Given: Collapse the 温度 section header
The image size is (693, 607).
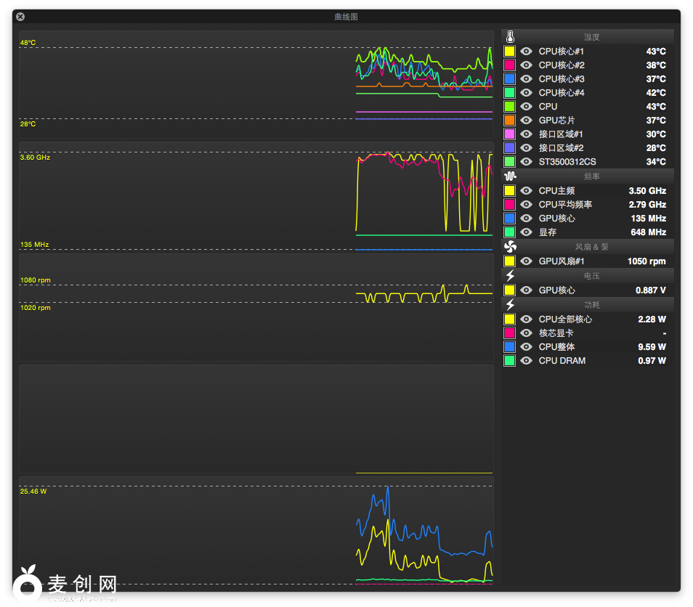Looking at the screenshot, I should tap(591, 37).
